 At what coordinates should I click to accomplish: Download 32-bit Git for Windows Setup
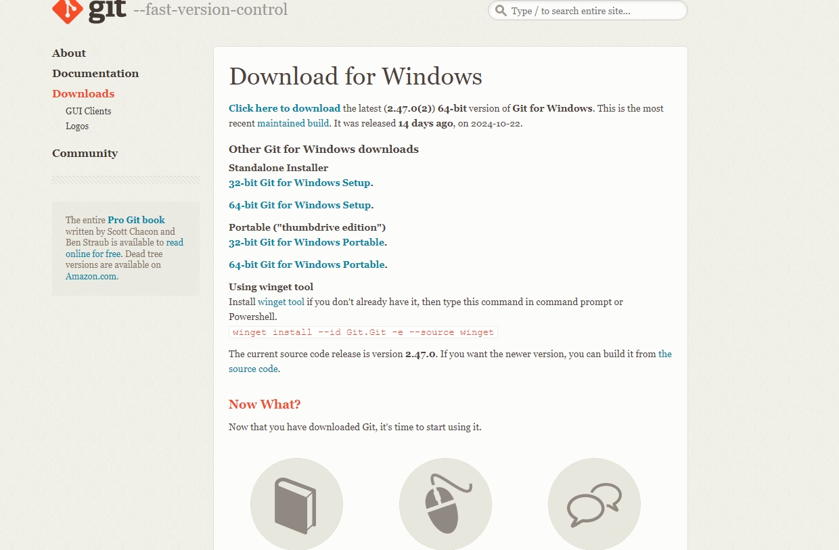[300, 183]
